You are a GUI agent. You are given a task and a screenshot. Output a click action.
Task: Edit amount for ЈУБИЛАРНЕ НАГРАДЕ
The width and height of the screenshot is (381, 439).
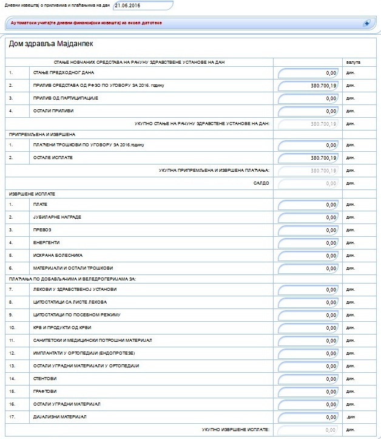point(308,217)
